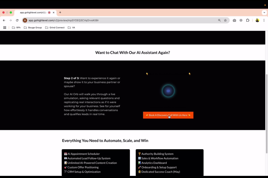Close the gohighlevel browser tab

click(54, 13)
